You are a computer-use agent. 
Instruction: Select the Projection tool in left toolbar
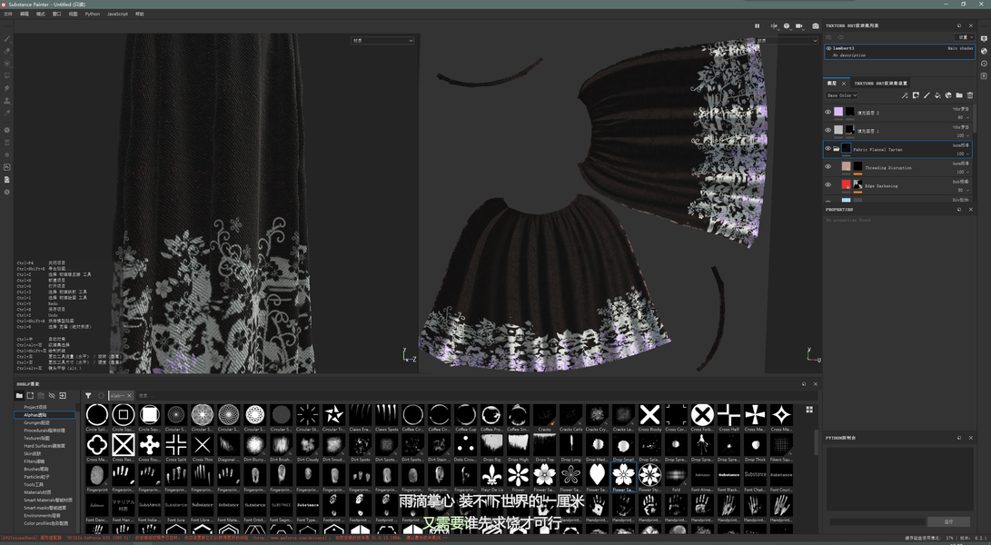pos(7,64)
